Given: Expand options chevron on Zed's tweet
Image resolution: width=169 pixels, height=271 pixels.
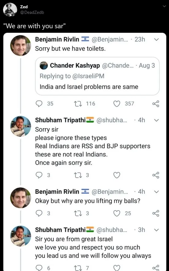Looking at the screenshot, I should pyautogui.click(x=164, y=6).
